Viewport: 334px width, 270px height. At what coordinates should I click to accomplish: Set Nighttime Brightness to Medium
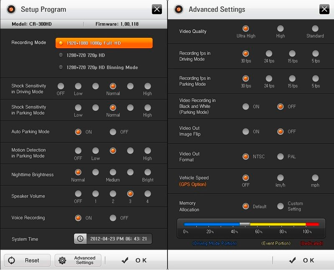coord(113,172)
